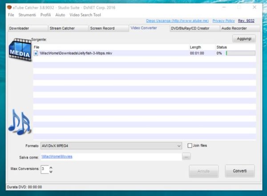Switch to the Stream Catcher tab

tap(62, 29)
